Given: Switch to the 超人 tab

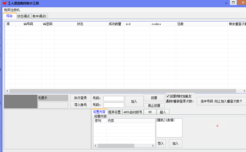Looking at the screenshot, I should [x=163, y=112].
